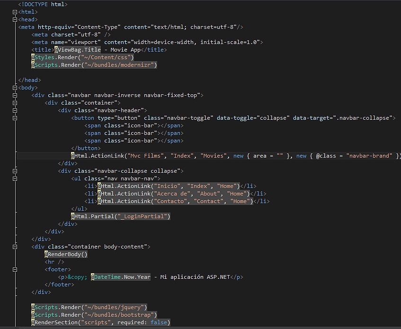Click the @RenderBody() call
Image resolution: width=401 pixels, height=329 pixels.
66,254
